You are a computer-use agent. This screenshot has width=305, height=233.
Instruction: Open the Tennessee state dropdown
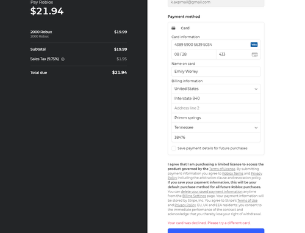(x=216, y=128)
